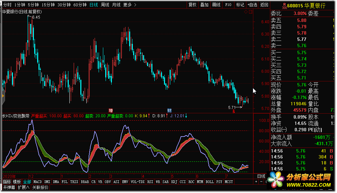The width and height of the screenshot is (337, 193).
Task: Switch indicator to EMV
Action: [125, 182]
